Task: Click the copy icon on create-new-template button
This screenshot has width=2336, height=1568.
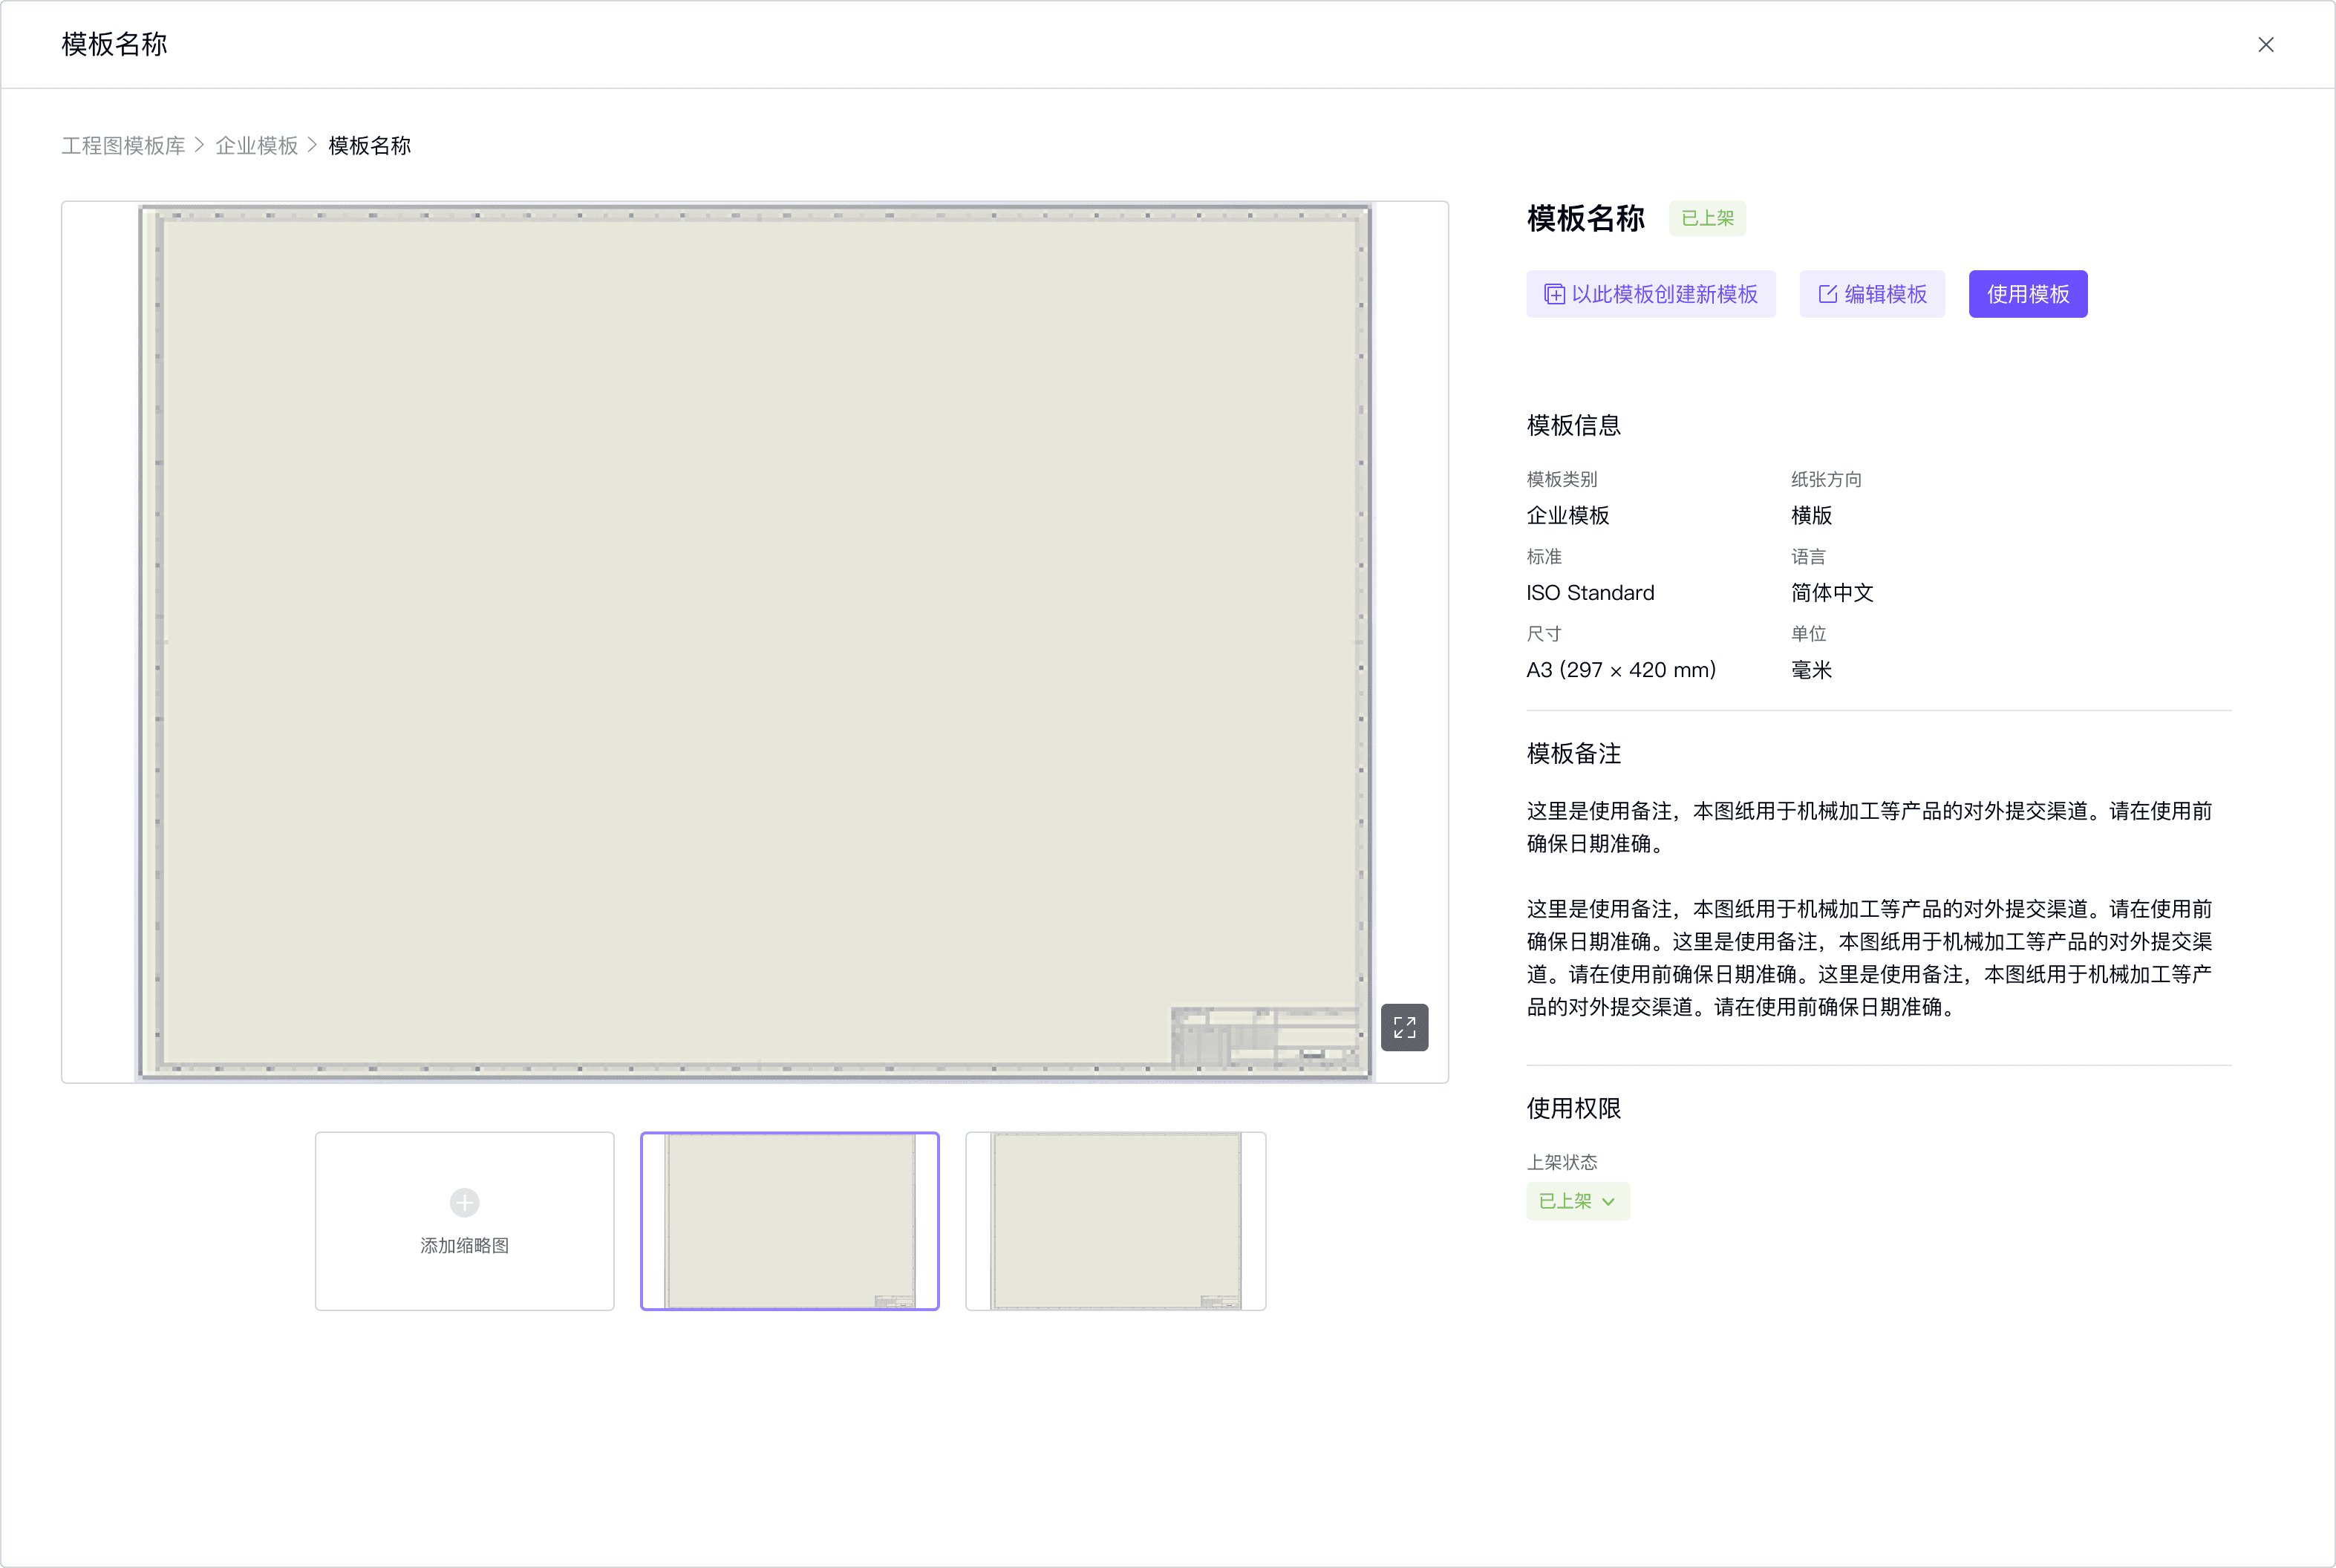Action: click(x=1554, y=294)
